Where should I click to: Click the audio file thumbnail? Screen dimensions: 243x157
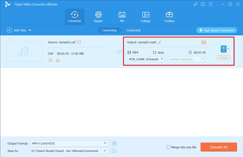(x=24, y=51)
